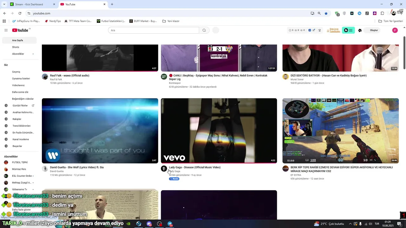Click the page vertical scrollbar thumb
Screen dimensions: 406x228
tap(404, 53)
